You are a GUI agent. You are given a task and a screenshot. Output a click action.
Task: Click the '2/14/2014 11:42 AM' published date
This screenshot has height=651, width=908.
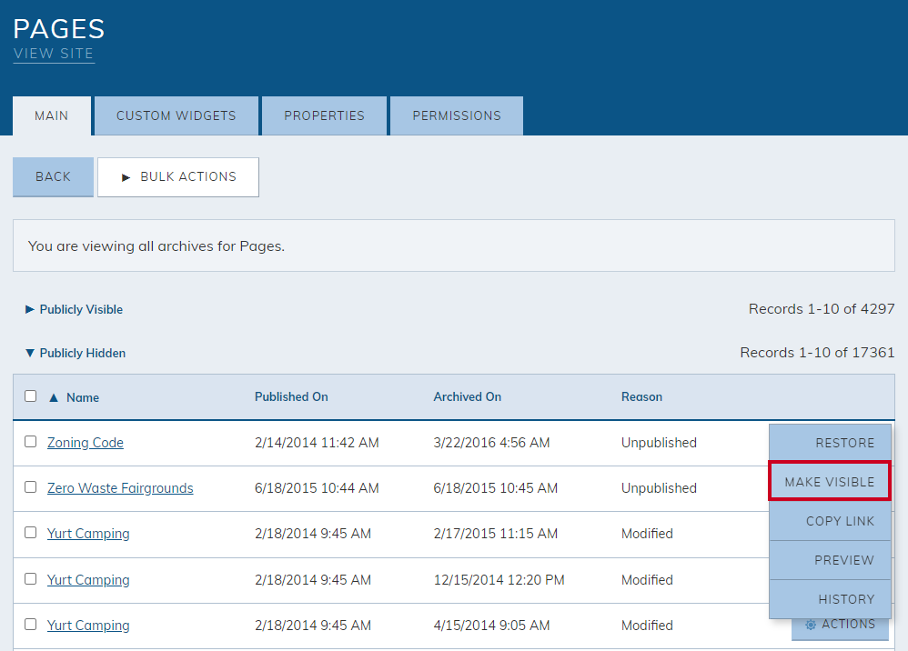pos(317,443)
